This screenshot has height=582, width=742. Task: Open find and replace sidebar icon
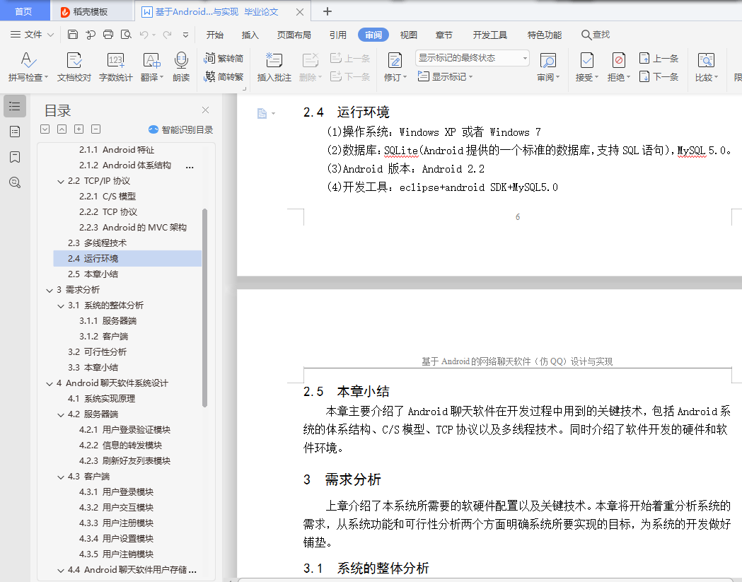(x=15, y=182)
